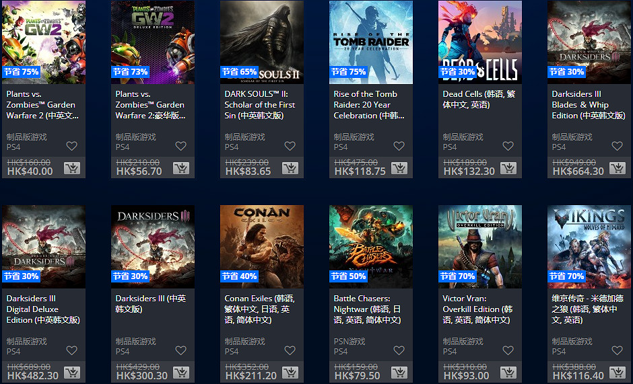
Task: Add Plants vs. Zombies Garden Warfare 2 HK$40.00 to cart
Action: (x=72, y=168)
